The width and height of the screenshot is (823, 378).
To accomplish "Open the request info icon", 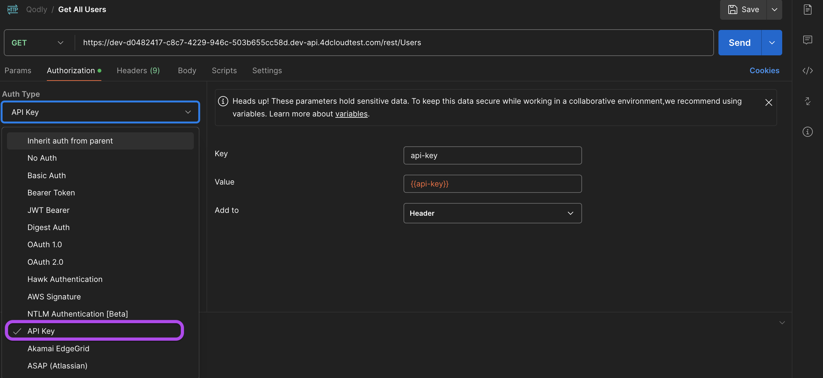I will (807, 132).
